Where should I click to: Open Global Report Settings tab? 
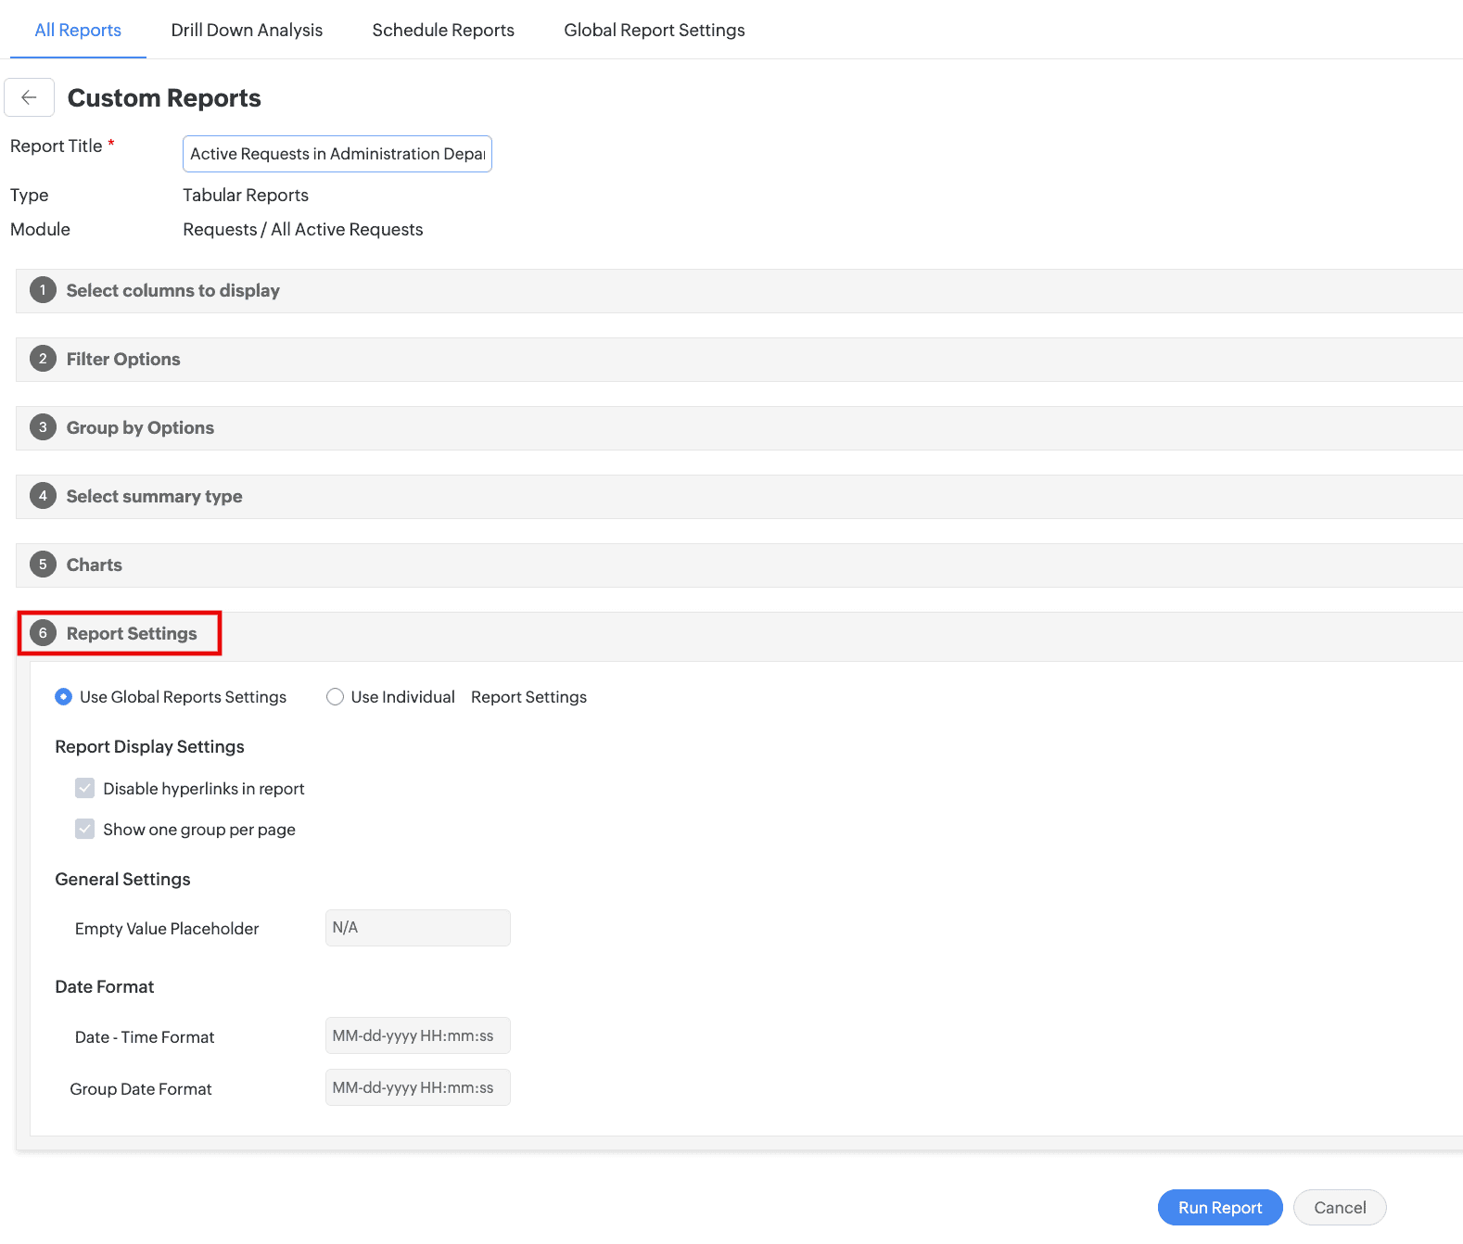[655, 30]
